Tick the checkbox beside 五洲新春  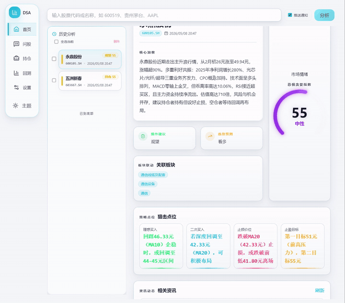54,80
